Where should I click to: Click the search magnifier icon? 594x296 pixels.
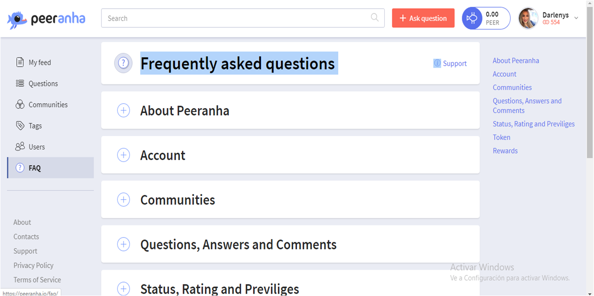(375, 18)
